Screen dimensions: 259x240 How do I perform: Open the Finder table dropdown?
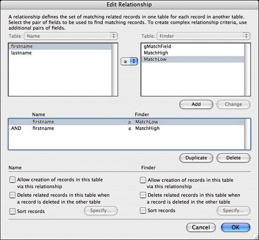tap(204, 36)
